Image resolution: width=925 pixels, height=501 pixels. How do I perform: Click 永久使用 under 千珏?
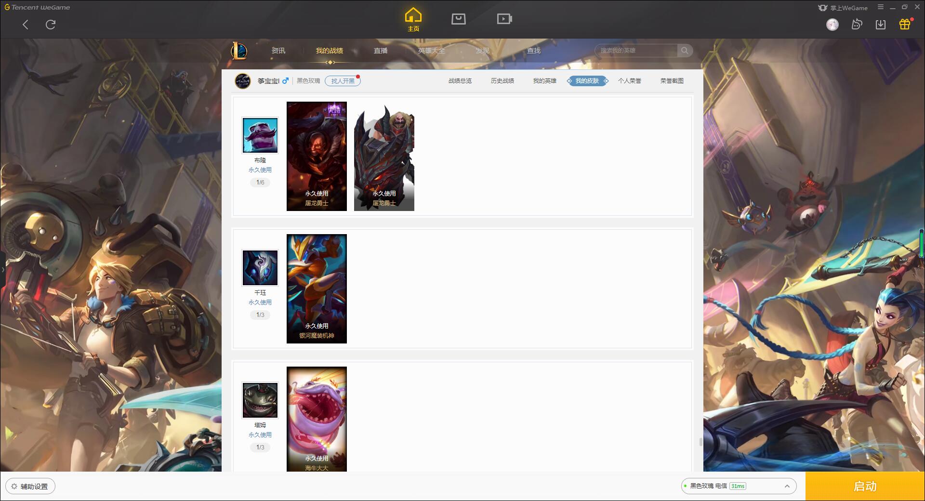tap(260, 303)
